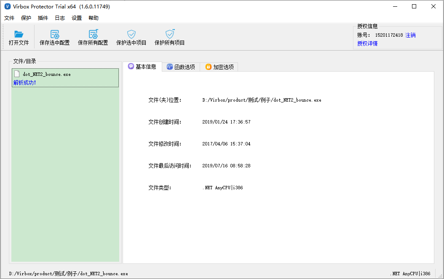Switch to the 基本信息 tab
Image resolution: width=444 pixels, height=279 pixels.
click(x=142, y=67)
